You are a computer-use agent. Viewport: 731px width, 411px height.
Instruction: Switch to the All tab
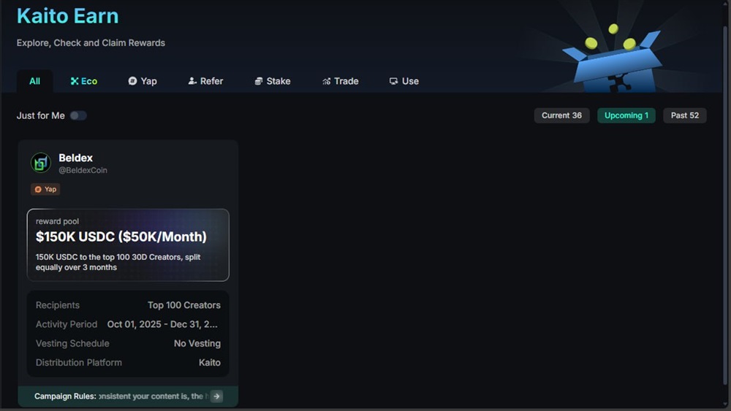tap(34, 81)
